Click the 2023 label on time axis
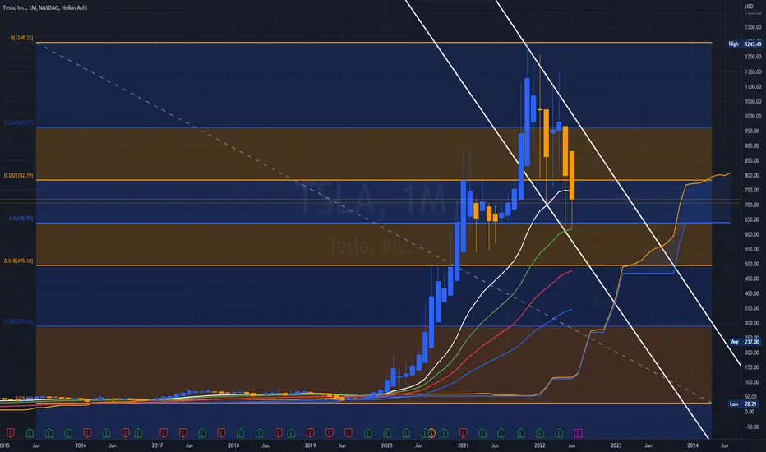This screenshot has height=452, width=766. coord(616,445)
